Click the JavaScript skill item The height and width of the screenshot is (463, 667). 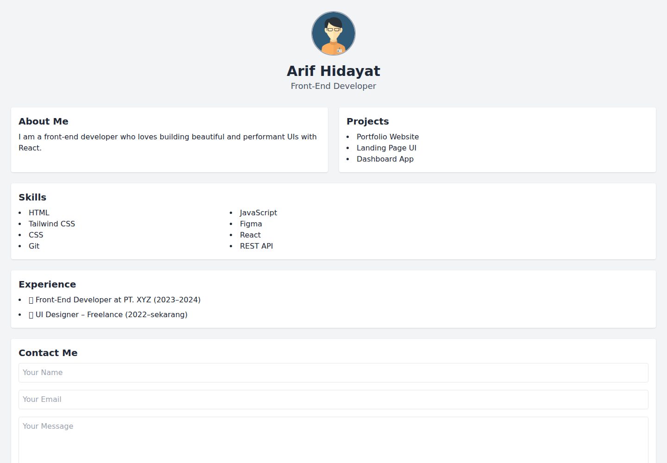[x=258, y=213]
